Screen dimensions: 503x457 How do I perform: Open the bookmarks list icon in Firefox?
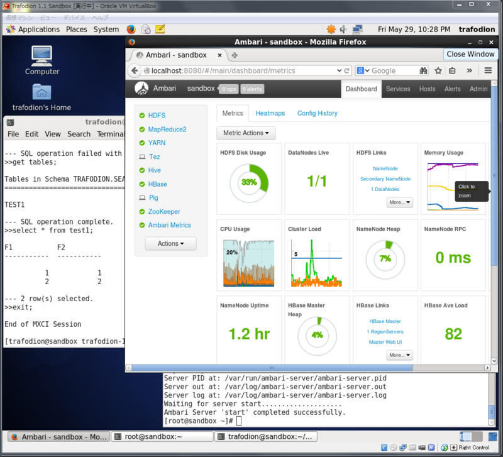click(452, 70)
